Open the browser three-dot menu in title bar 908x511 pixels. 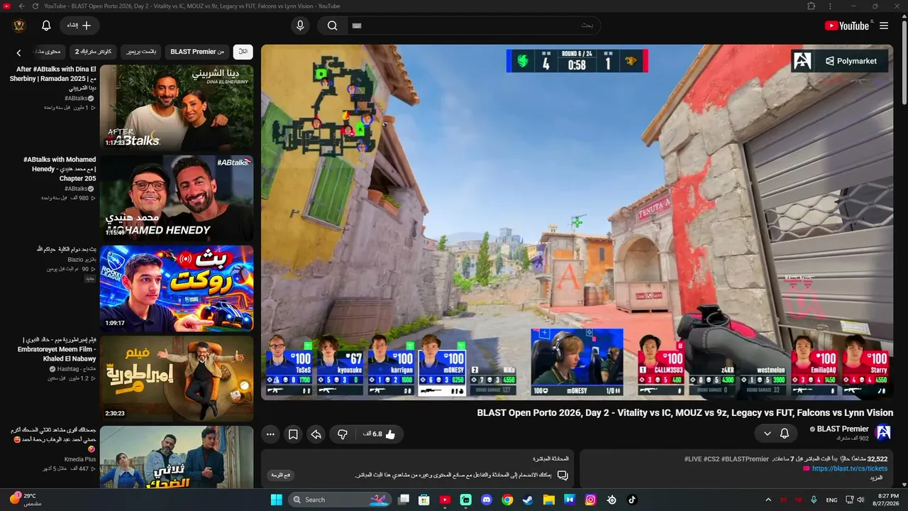click(831, 6)
